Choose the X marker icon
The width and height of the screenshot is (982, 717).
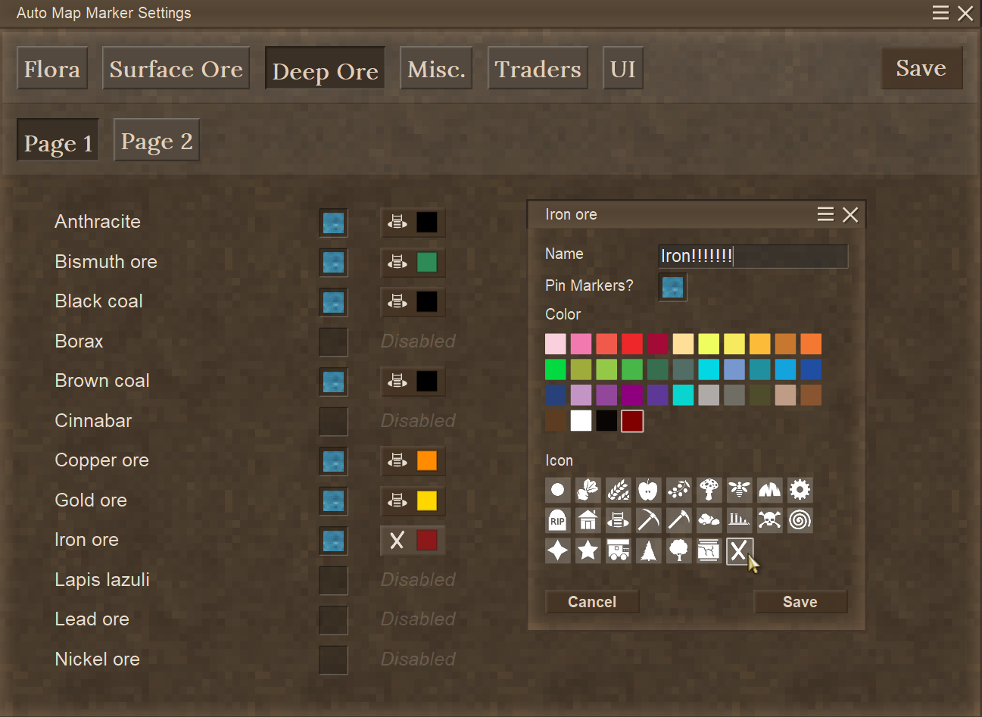point(740,550)
